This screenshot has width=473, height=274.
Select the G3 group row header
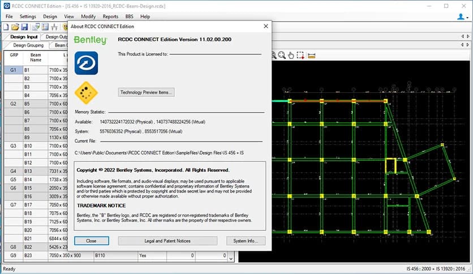point(13,146)
